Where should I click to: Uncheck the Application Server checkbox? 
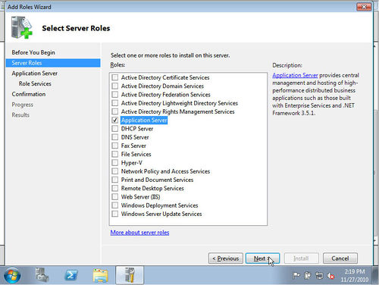click(115, 120)
